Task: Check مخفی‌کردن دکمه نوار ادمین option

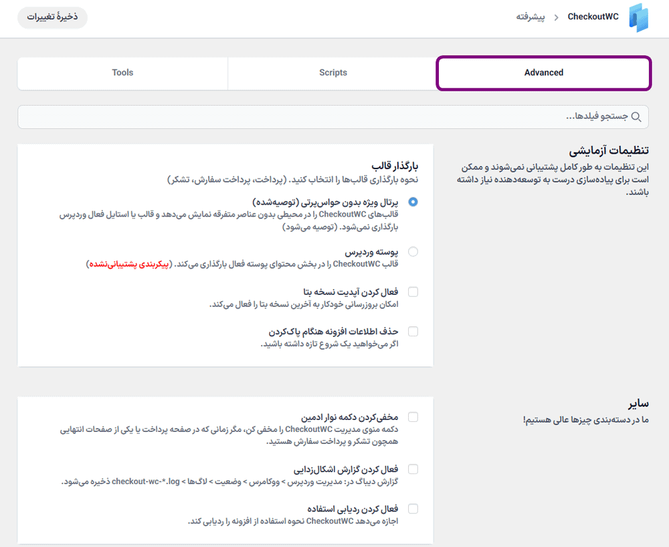Action: (413, 417)
